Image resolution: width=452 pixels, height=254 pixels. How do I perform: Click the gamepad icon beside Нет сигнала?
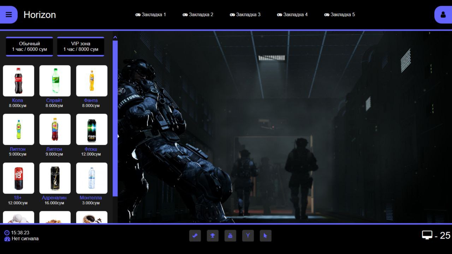[7, 239]
